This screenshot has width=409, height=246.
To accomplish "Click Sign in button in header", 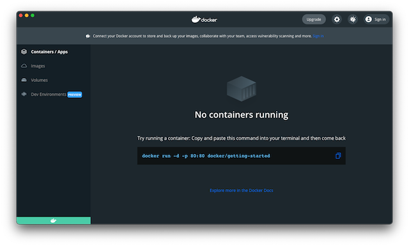I will pyautogui.click(x=376, y=19).
